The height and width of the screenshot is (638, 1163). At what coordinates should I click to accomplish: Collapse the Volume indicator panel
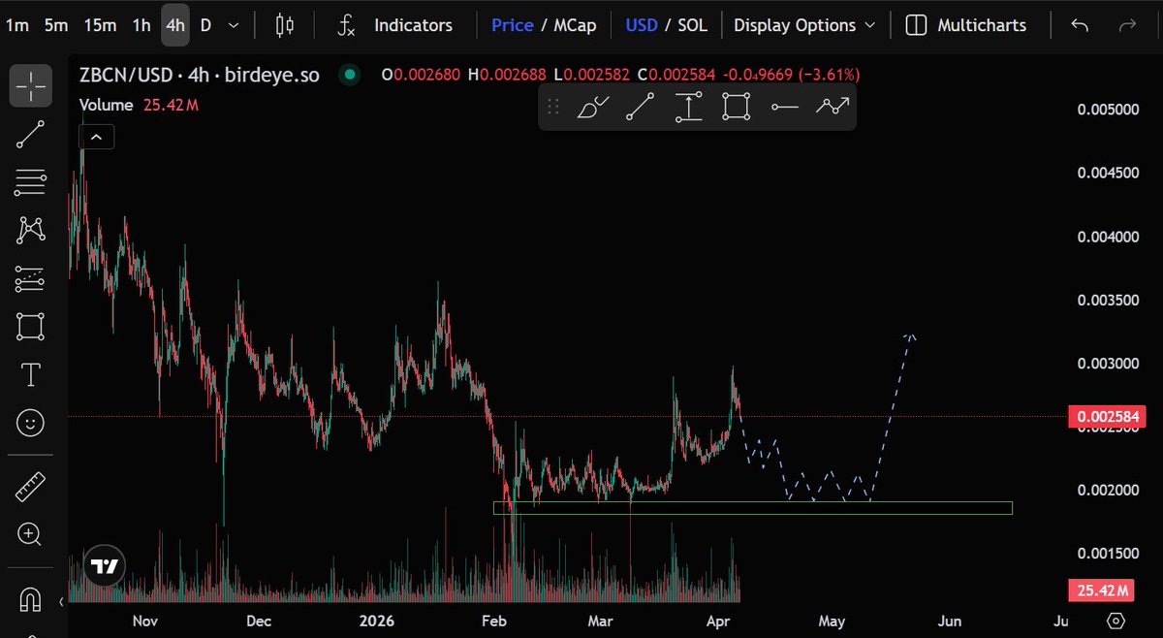96,137
